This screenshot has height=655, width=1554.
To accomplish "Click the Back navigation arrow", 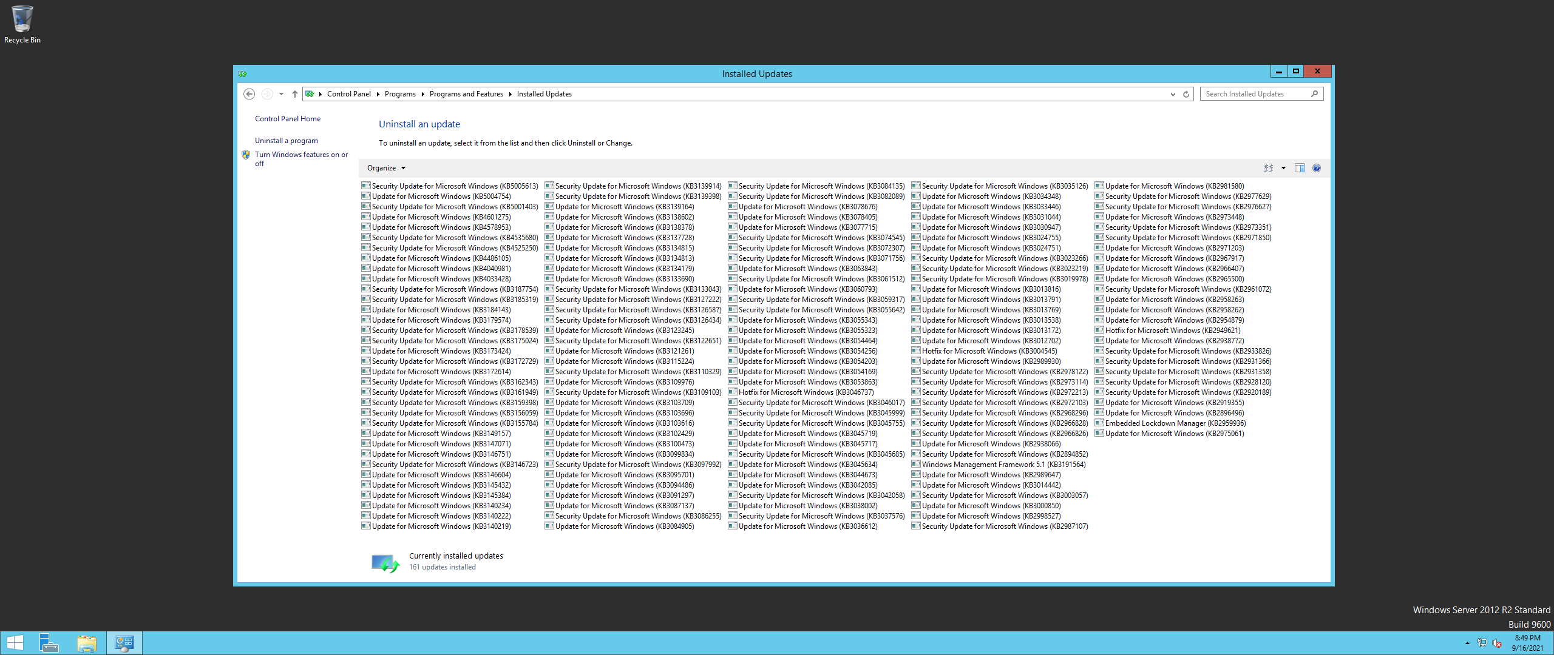I will (249, 94).
